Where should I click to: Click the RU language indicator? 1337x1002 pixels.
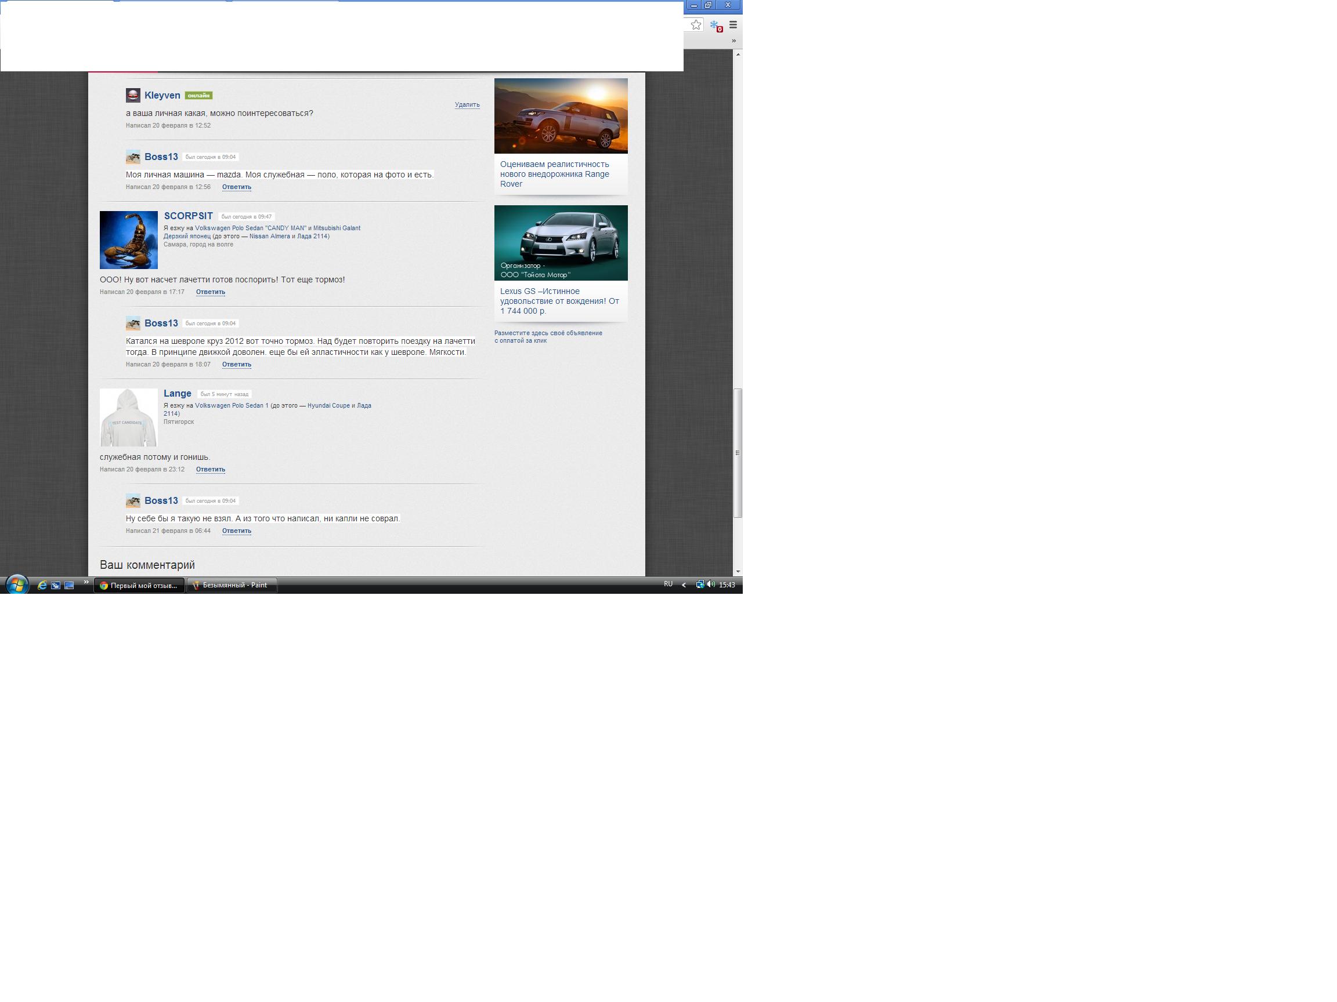tap(668, 584)
